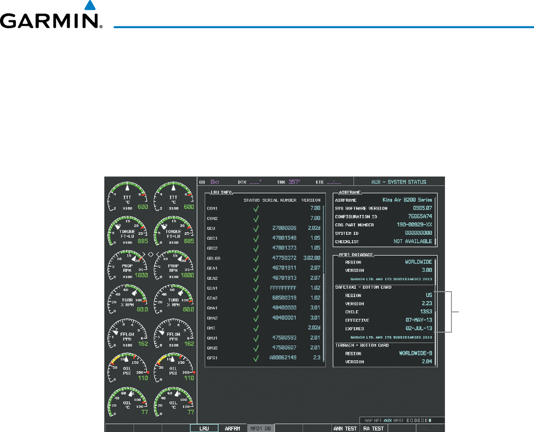Click the LRU INFO scrollbar
The height and width of the screenshot is (432, 534).
point(323,284)
